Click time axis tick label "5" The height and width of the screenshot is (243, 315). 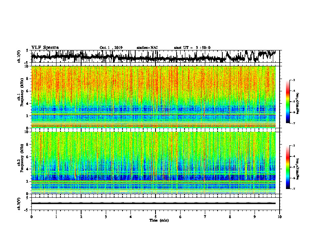click(x=156, y=217)
